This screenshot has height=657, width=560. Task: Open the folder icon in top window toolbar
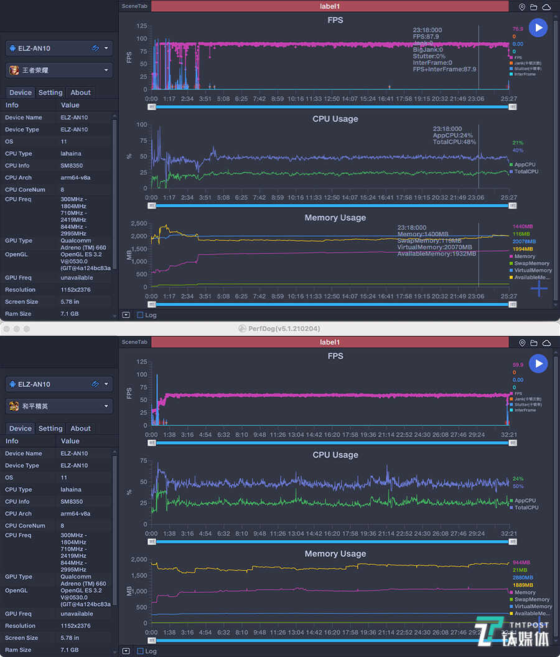pyautogui.click(x=534, y=7)
